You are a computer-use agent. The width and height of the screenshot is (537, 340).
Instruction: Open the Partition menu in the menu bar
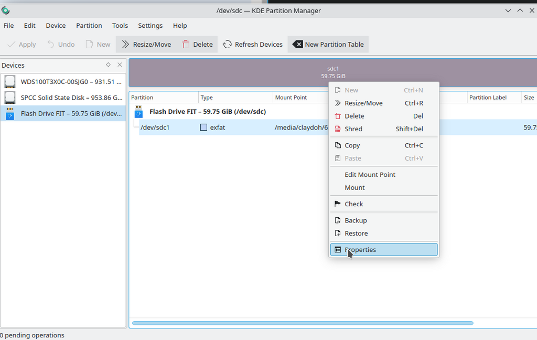[89, 25]
